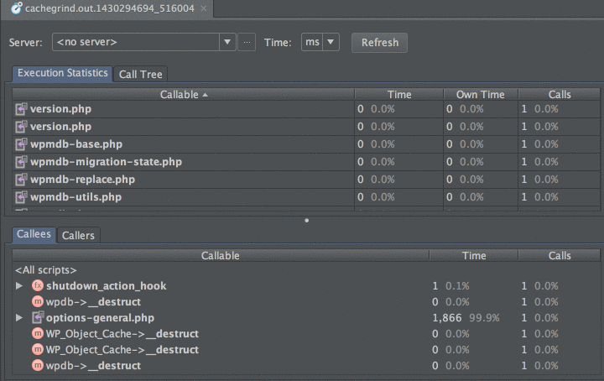604x381 pixels.
Task: Select the wpmdb-utils.php row
Action: [x=306, y=197]
